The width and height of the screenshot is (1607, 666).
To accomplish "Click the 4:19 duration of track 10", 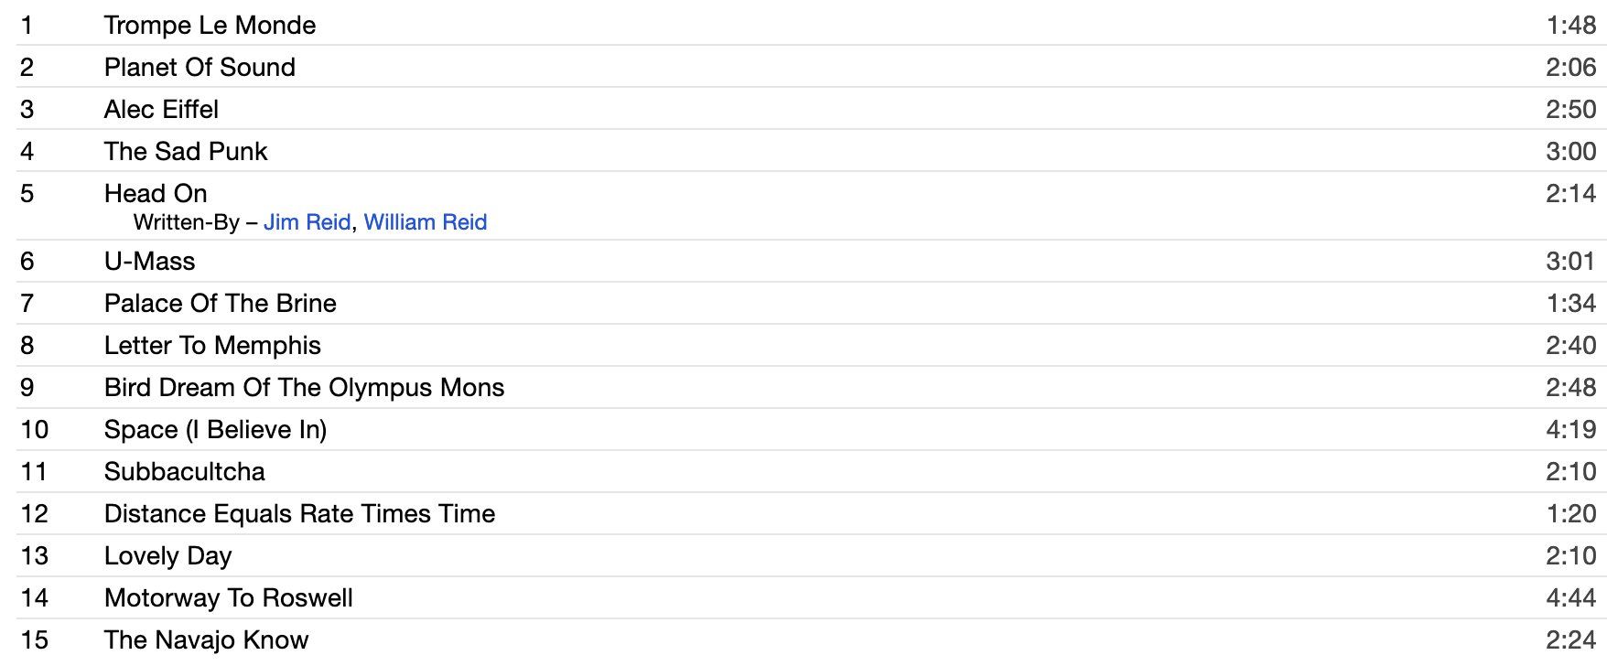I will pos(1571,429).
